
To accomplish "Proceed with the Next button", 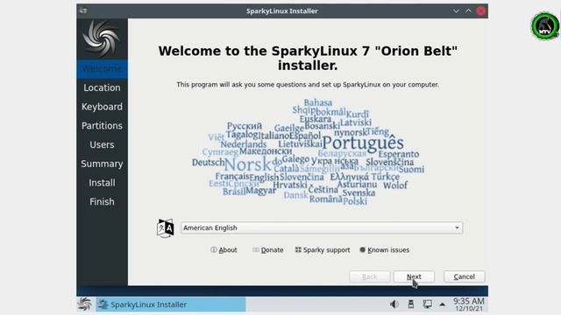I will (414, 276).
